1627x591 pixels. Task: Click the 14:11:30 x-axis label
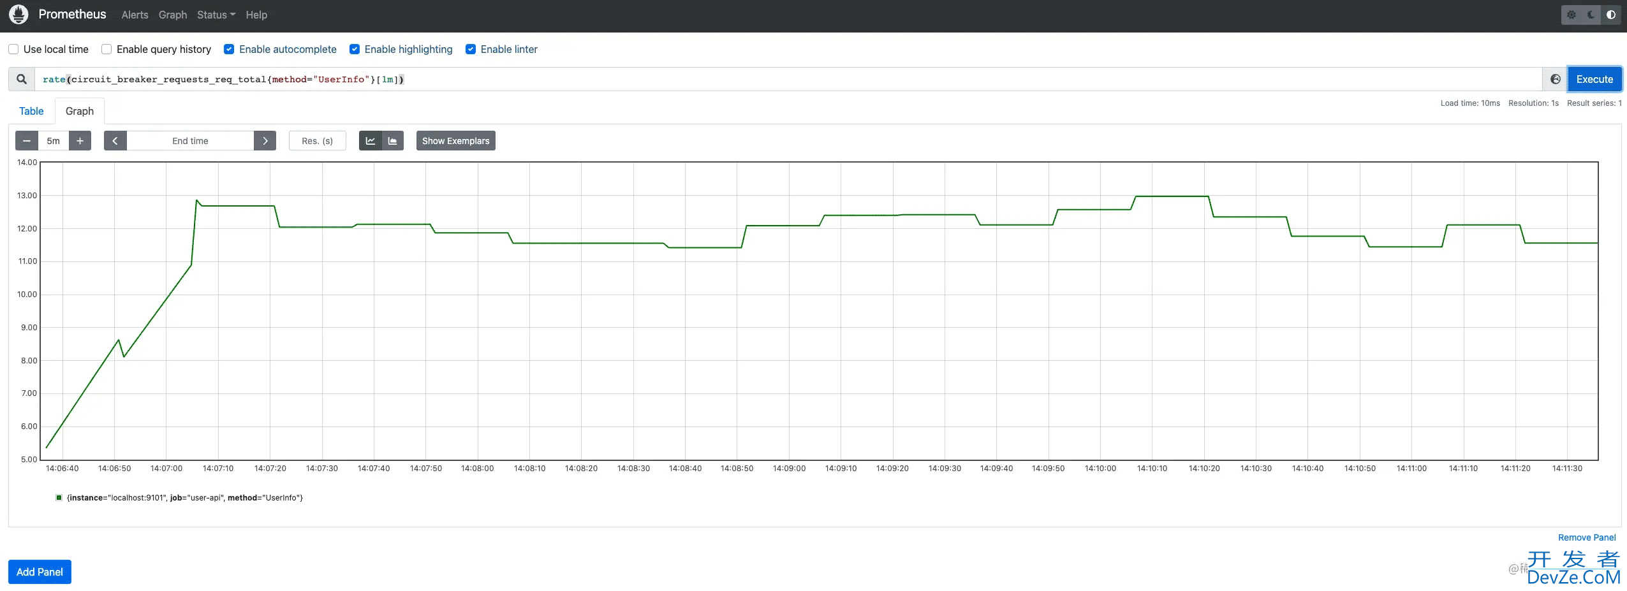point(1567,468)
